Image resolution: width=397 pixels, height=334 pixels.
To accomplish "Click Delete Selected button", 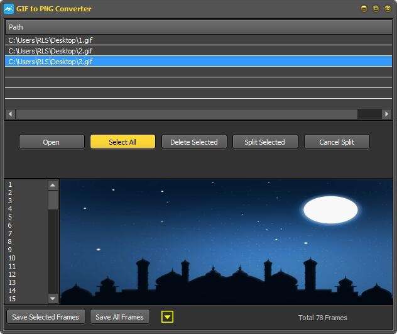I will point(194,142).
